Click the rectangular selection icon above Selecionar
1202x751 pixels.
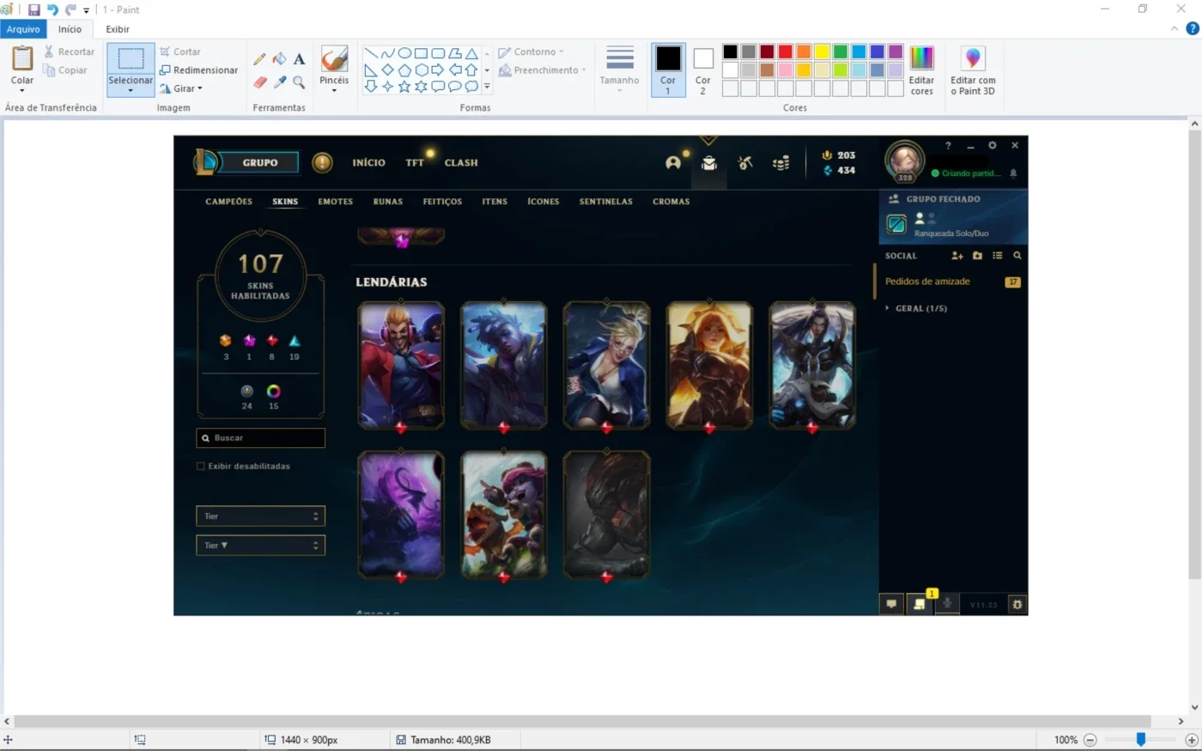131,58
